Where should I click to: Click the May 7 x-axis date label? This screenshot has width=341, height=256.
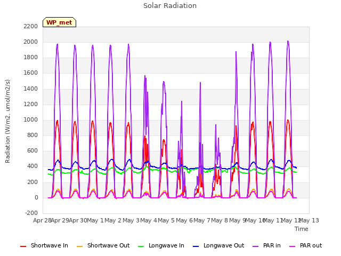coord(202,220)
